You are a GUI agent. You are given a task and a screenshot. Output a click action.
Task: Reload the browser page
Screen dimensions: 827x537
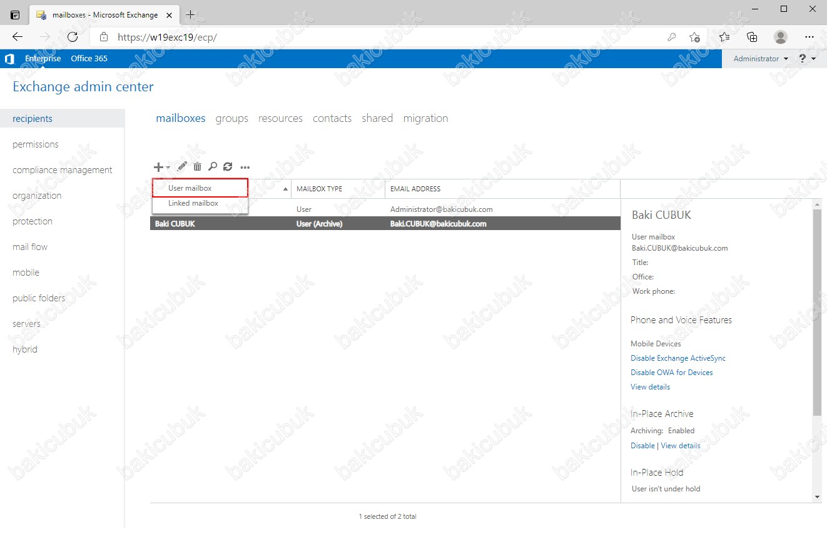click(x=73, y=37)
